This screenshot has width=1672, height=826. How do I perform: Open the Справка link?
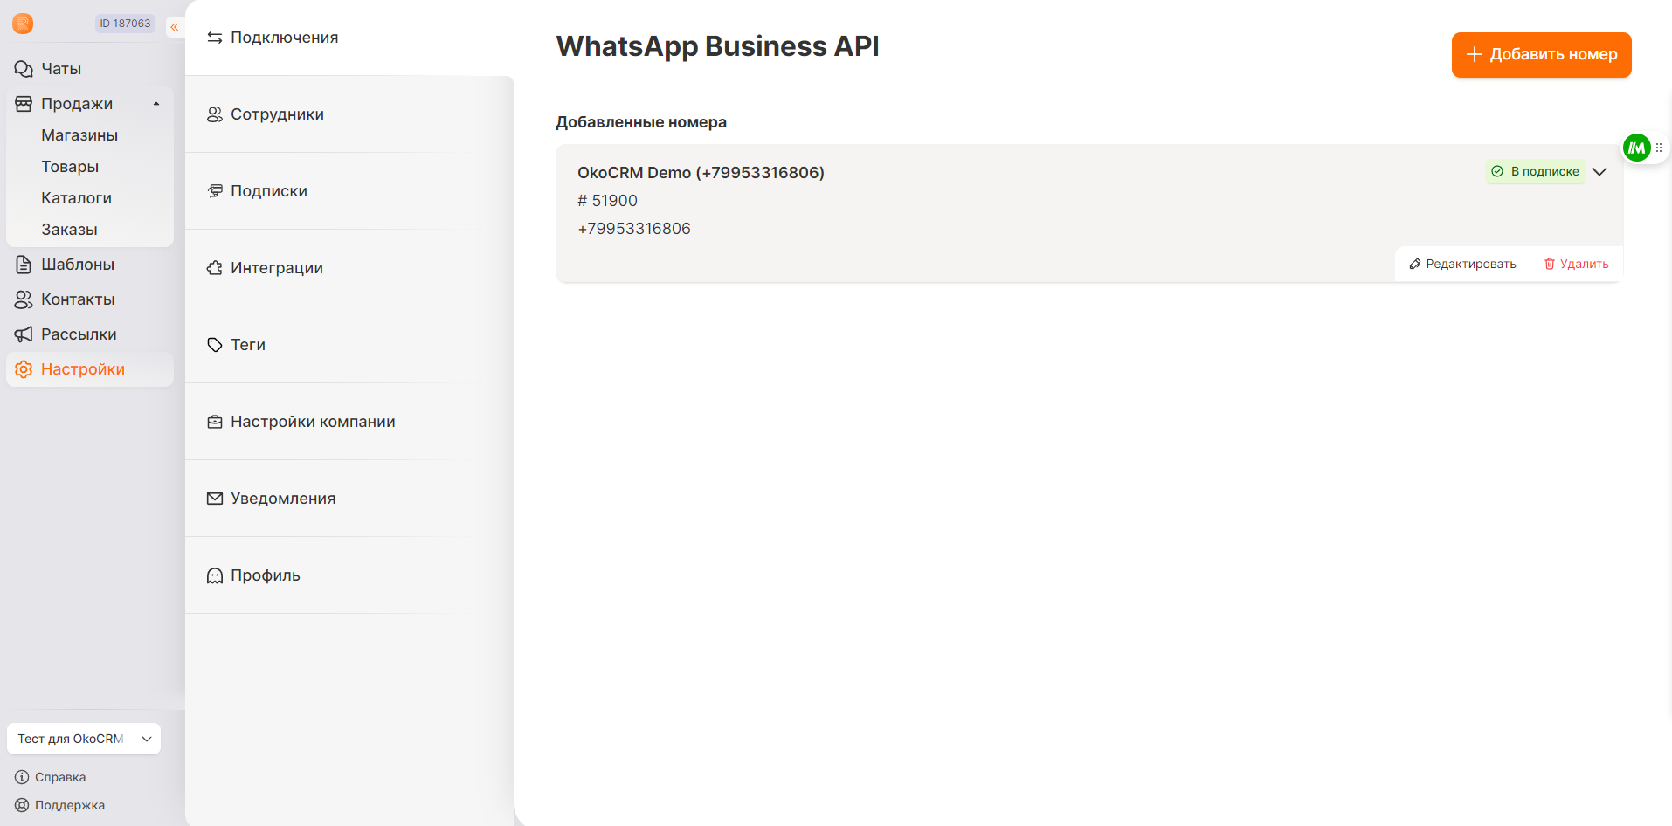pos(51,777)
